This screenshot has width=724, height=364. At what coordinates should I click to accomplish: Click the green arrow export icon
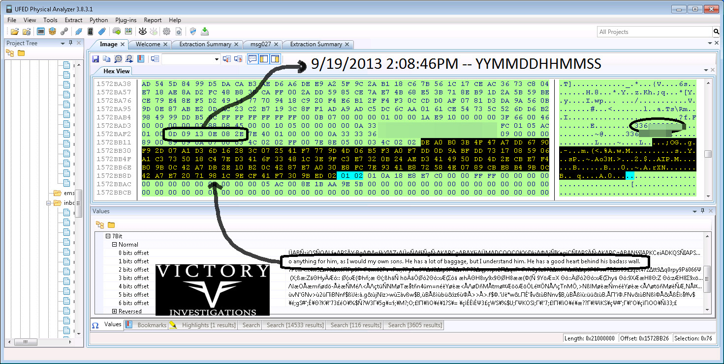tap(117, 31)
